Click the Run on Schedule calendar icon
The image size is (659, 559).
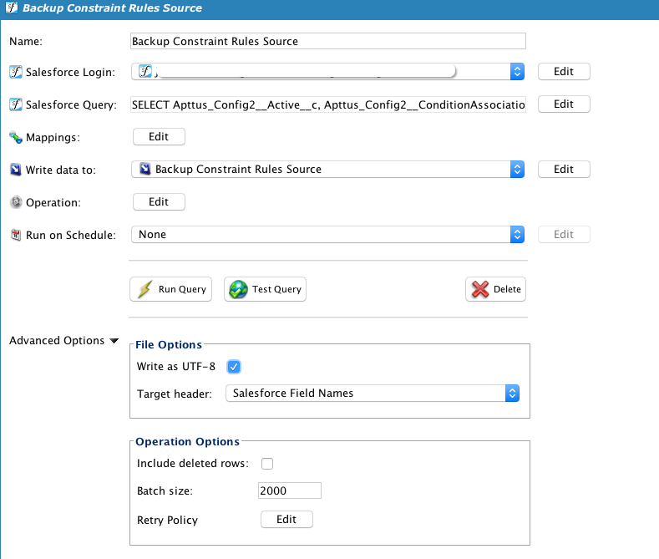pos(15,235)
